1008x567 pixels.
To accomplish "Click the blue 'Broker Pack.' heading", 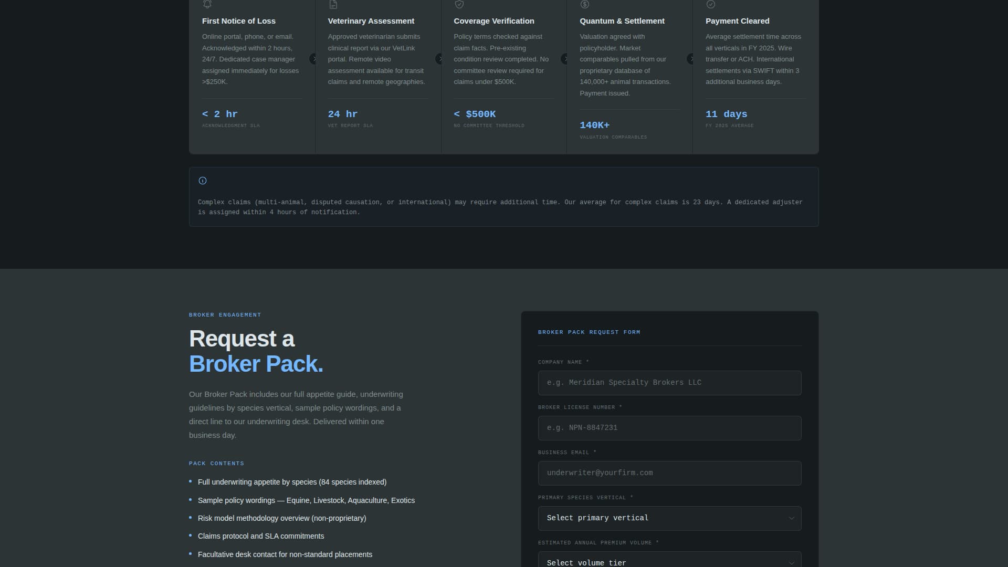I will click(256, 364).
